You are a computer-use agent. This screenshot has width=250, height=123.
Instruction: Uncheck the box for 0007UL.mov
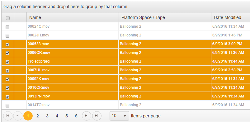[7, 71]
